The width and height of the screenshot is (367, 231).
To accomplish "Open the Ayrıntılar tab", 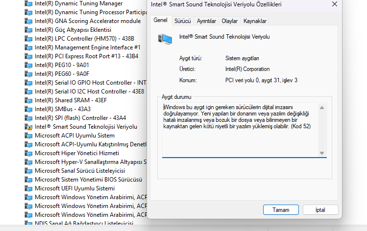I will coord(206,21).
